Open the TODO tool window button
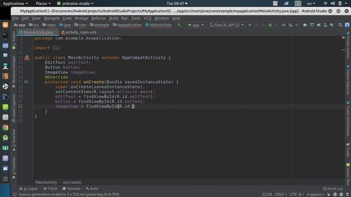The image size is (351, 197). click(50, 189)
